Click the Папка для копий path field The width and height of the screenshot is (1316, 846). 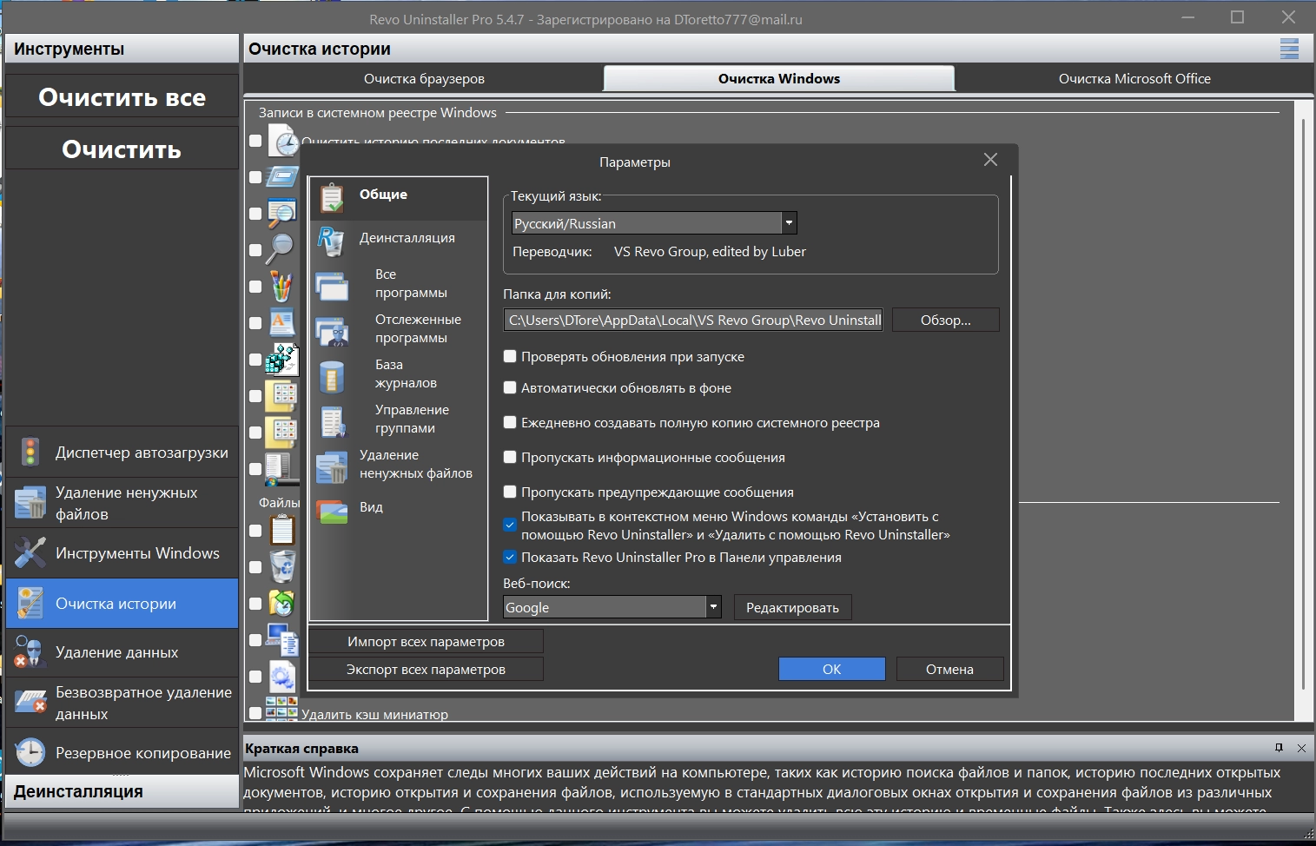(693, 320)
